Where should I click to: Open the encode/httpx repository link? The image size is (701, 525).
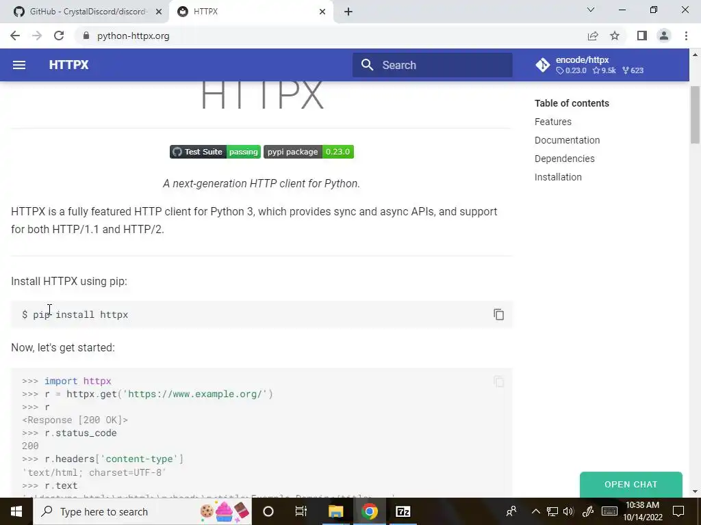[x=590, y=65]
